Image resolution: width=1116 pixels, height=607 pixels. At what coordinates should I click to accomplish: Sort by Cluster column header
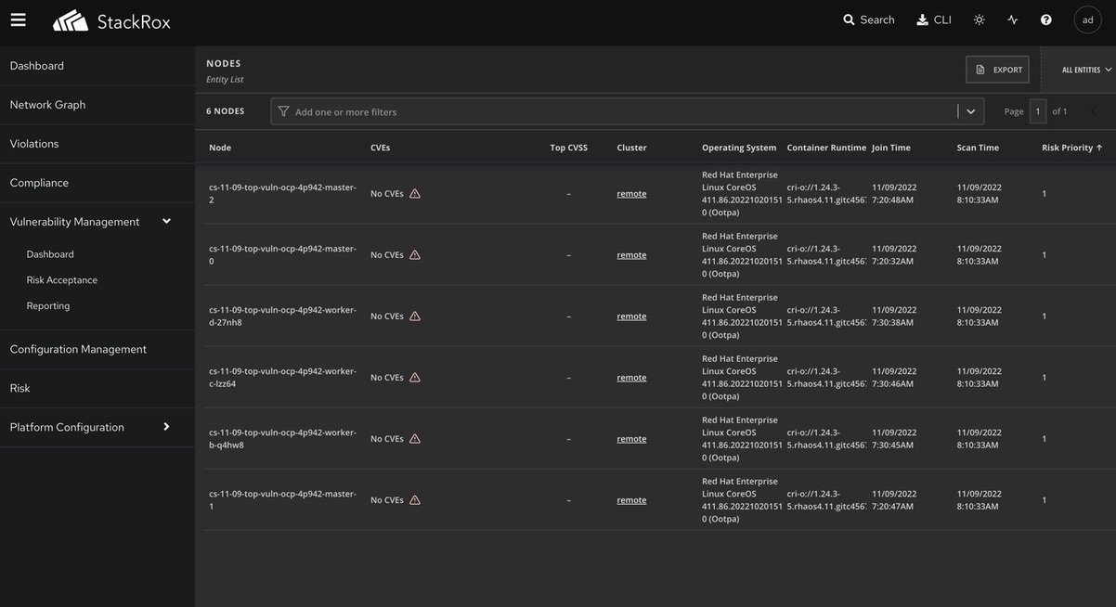point(631,148)
